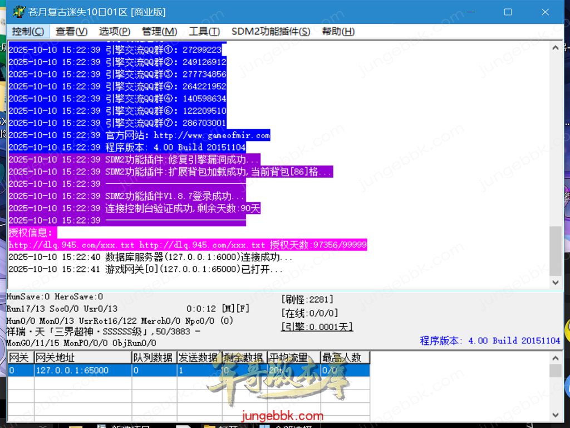
Task: Click the scroll-up arrow on the log panel
Action: 555,48
